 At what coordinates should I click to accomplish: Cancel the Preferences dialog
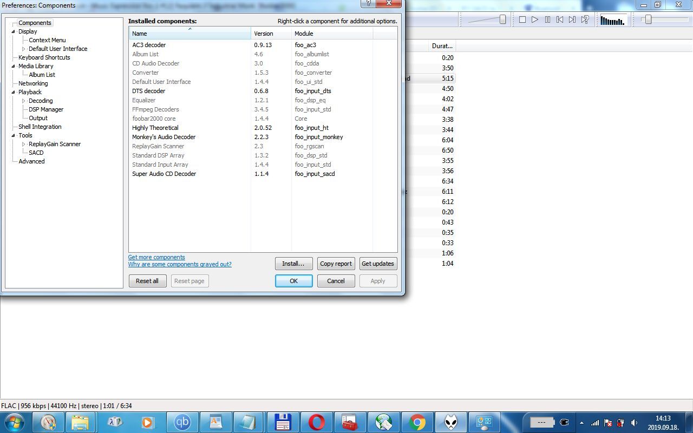click(x=336, y=281)
